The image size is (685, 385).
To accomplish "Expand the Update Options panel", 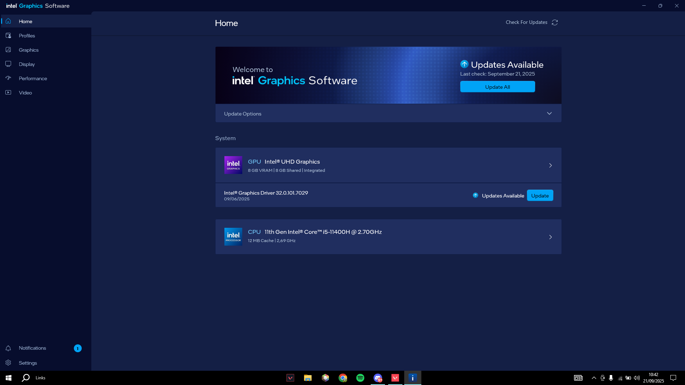I will point(549,113).
